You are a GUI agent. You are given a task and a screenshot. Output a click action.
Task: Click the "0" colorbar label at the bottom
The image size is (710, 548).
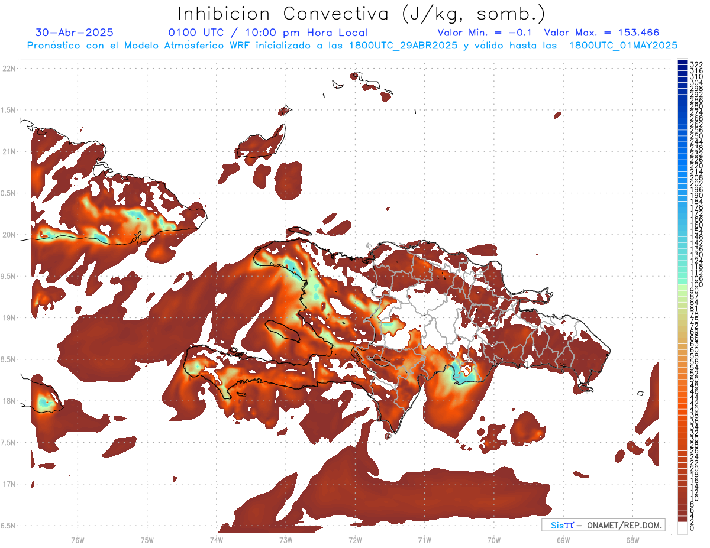pos(692,528)
